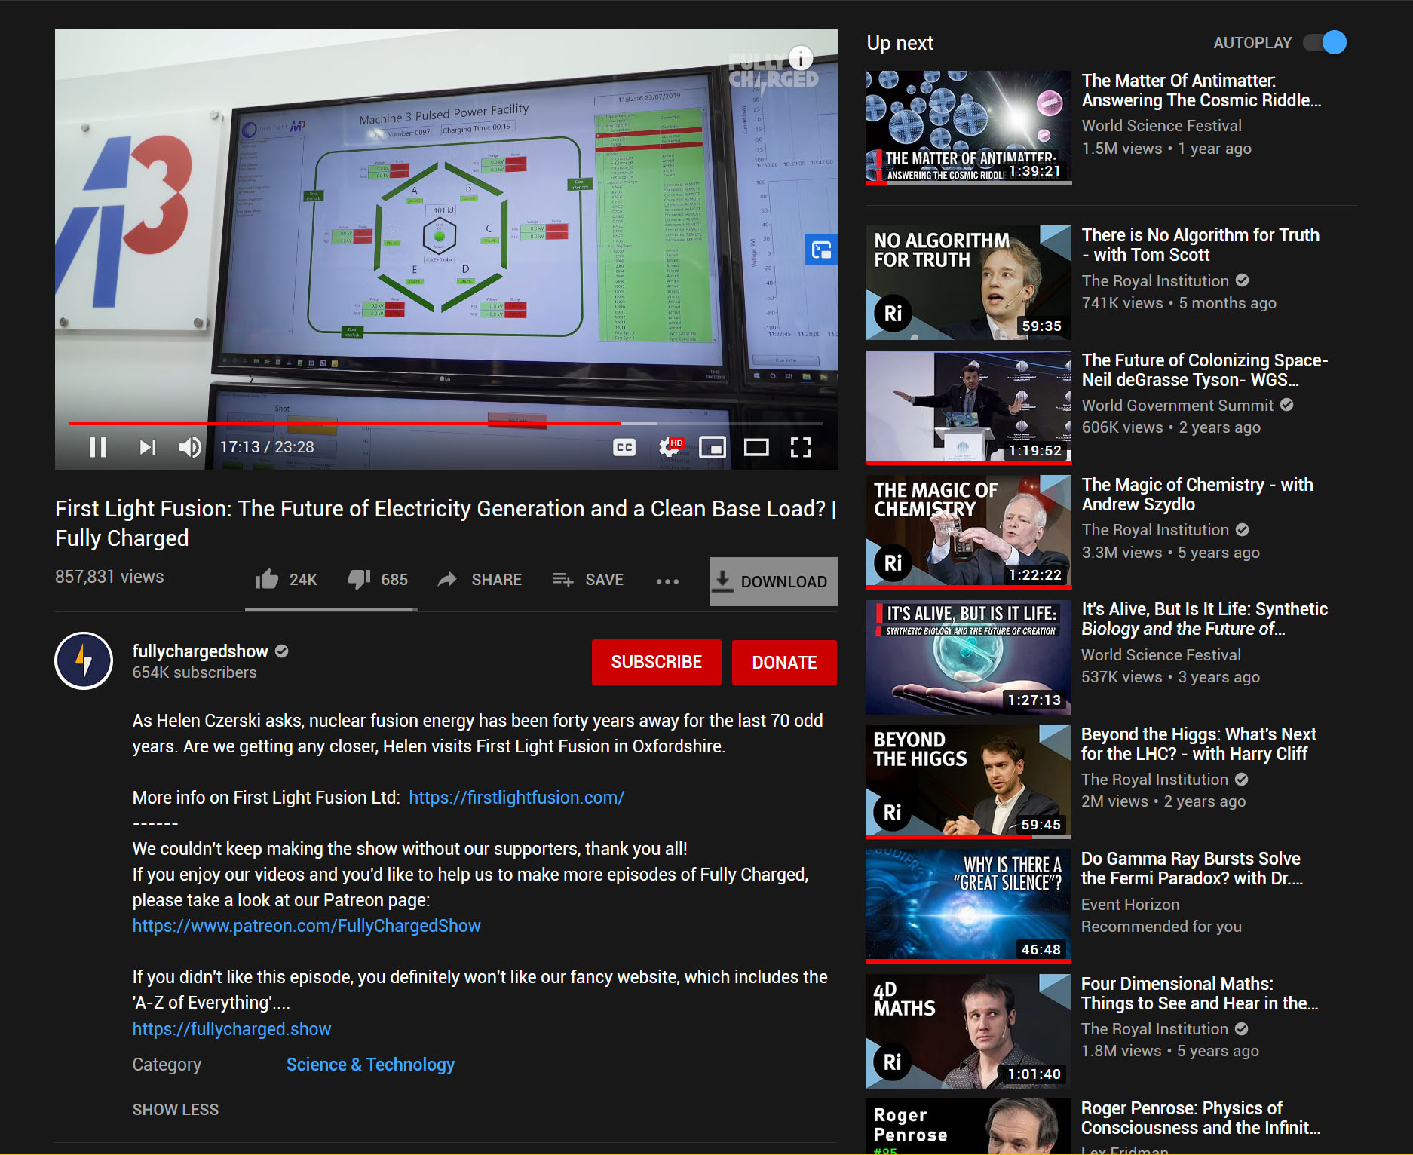Turn on closed captions
The width and height of the screenshot is (1413, 1155).
click(x=624, y=447)
